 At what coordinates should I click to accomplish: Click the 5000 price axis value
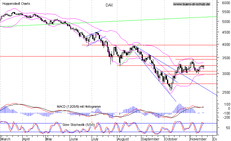pos(226,22)
